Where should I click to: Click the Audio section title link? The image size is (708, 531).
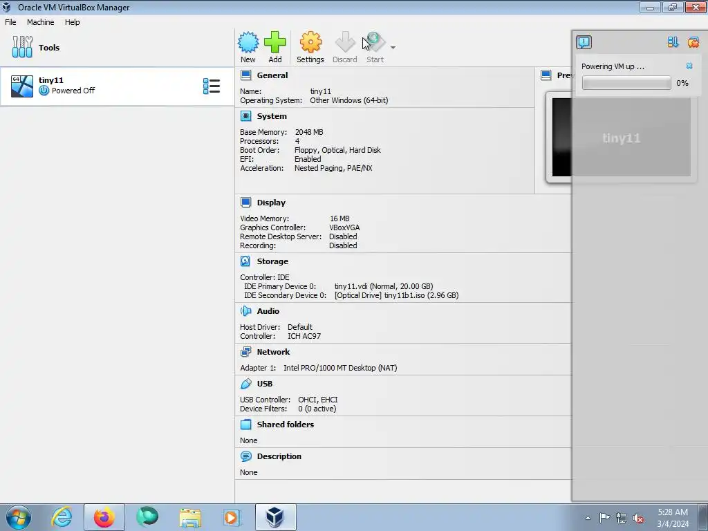(x=268, y=310)
